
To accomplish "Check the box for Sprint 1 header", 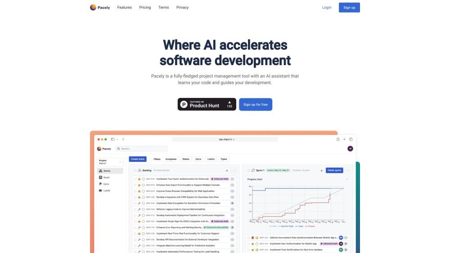I will click(x=248, y=171).
